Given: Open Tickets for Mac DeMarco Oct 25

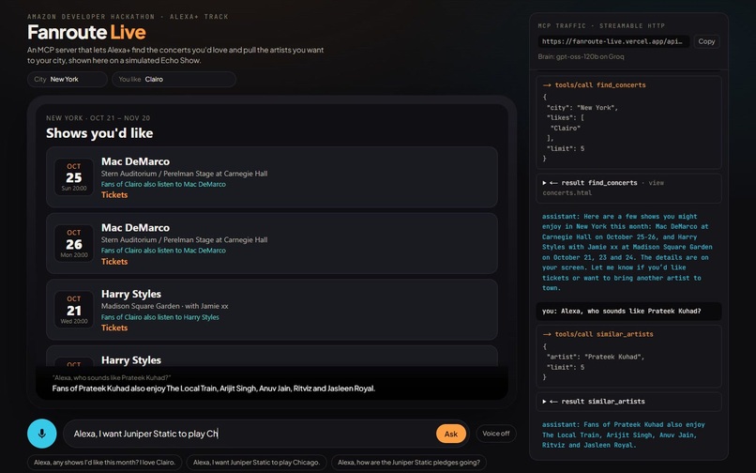Looking at the screenshot, I should (114, 195).
